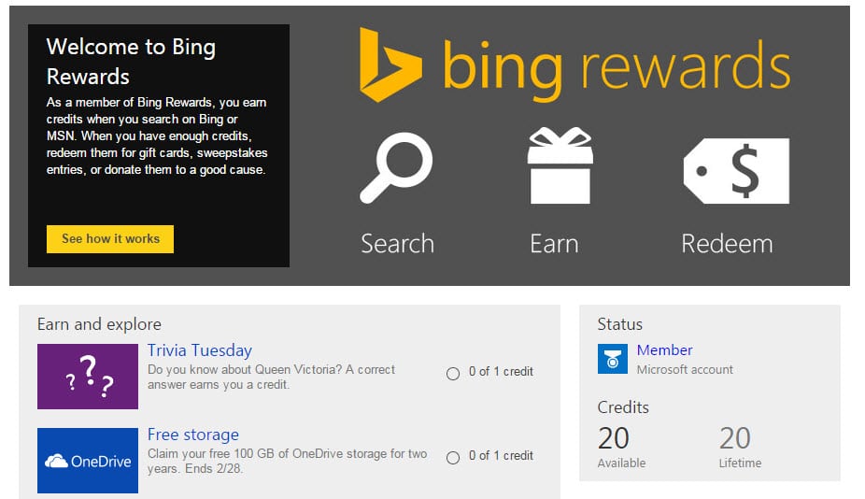Click the gift box Earn icon
This screenshot has width=865, height=499.
click(560, 166)
